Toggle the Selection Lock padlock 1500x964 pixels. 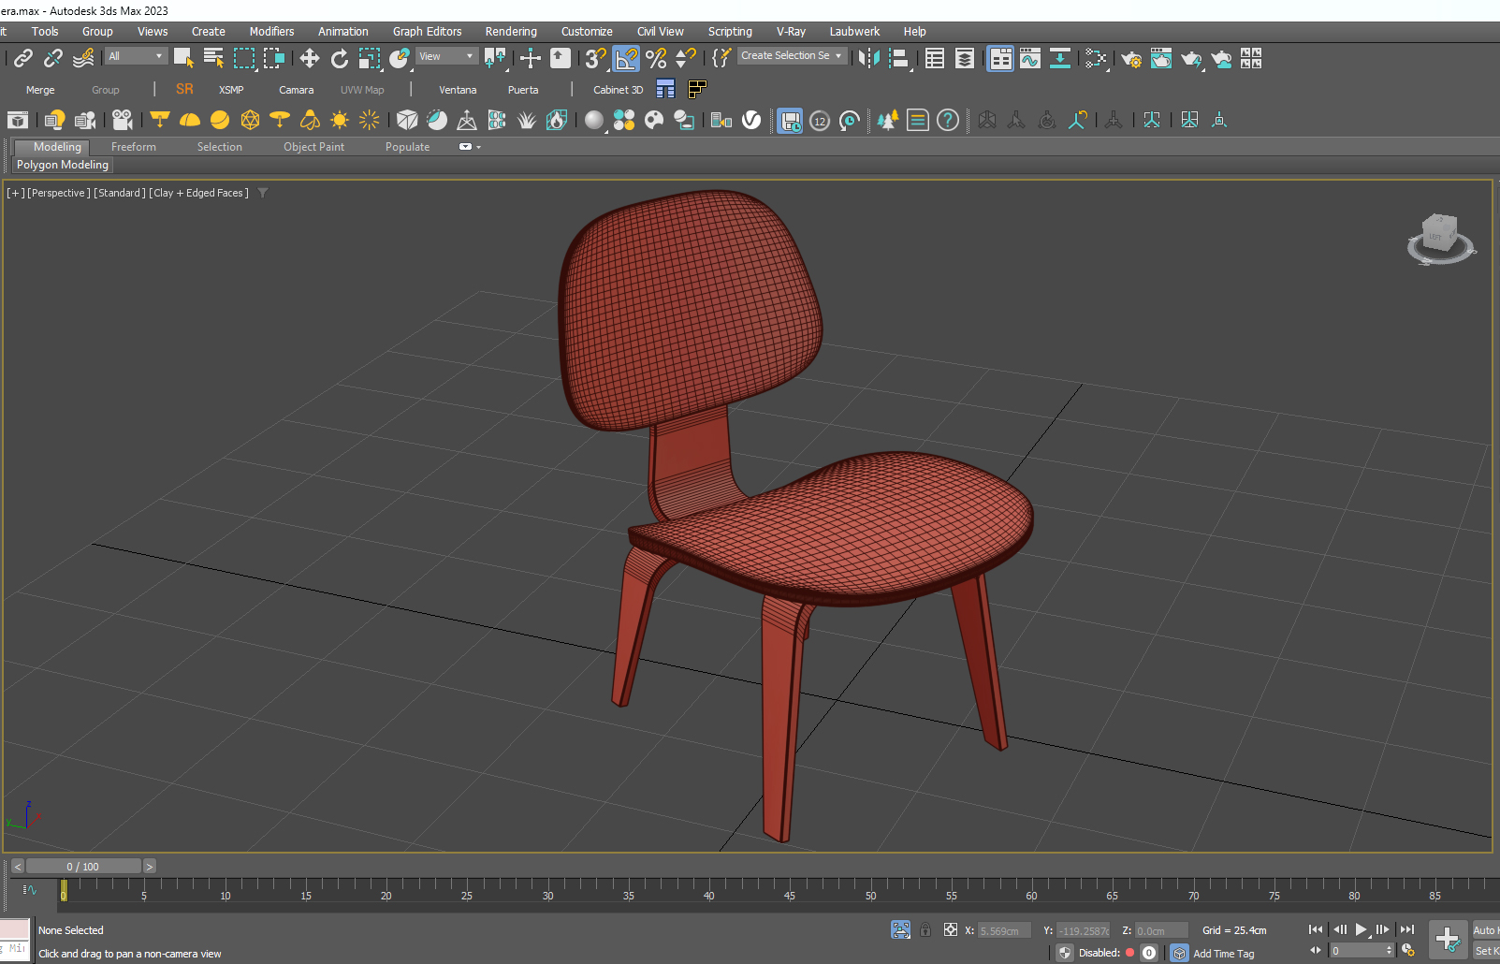[925, 930]
